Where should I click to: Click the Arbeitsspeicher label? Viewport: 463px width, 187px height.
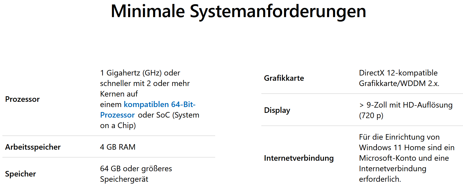33,147
